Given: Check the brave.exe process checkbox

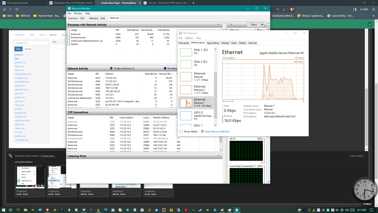Looking at the screenshot, I should tap(68, 34).
